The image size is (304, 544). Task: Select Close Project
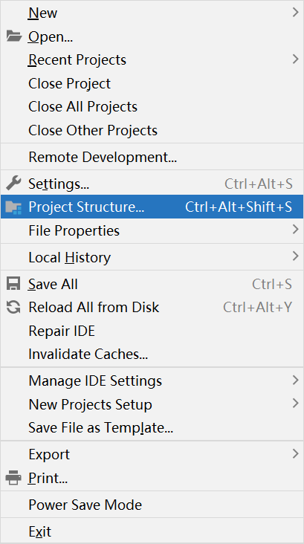(152, 84)
